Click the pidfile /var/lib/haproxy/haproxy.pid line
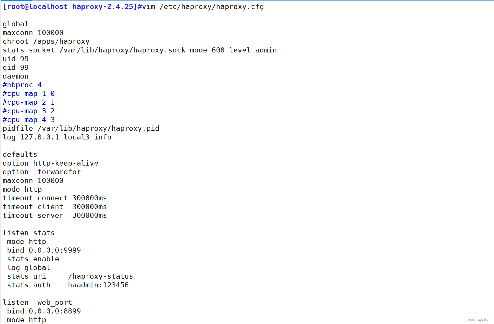494x324 pixels. [x=81, y=128]
